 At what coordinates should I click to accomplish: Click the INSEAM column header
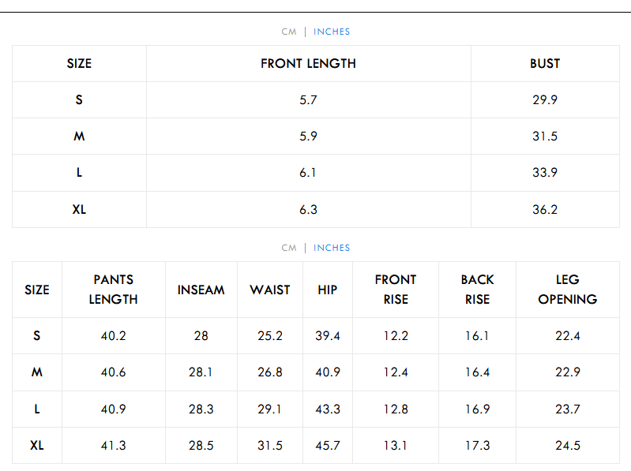point(201,290)
